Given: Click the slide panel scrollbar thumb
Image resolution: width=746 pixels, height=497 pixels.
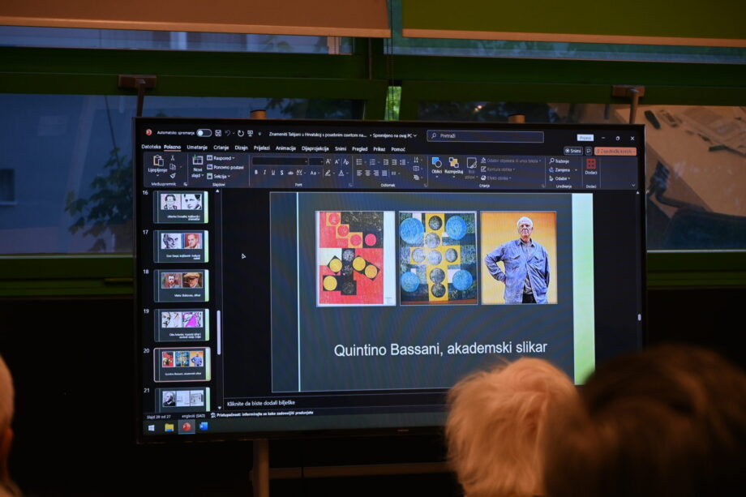Looking at the screenshot, I should coord(219,332).
